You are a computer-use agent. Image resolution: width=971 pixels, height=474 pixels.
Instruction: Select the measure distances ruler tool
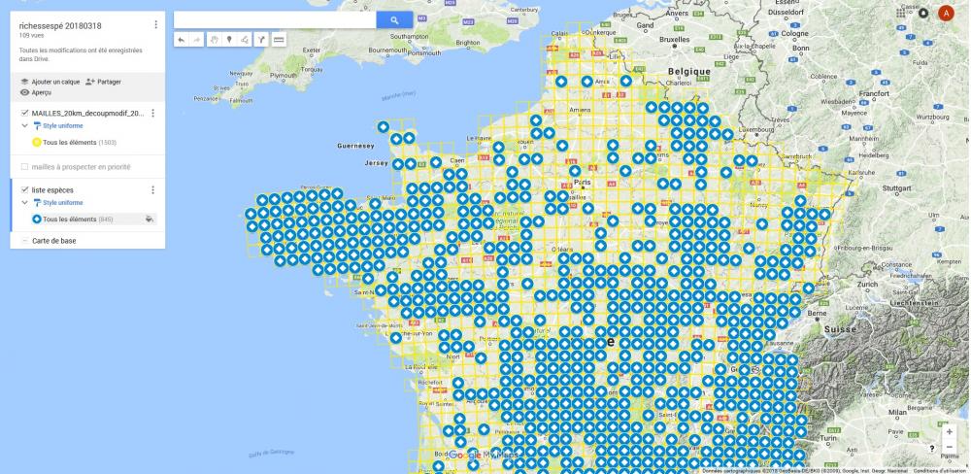tap(279, 40)
